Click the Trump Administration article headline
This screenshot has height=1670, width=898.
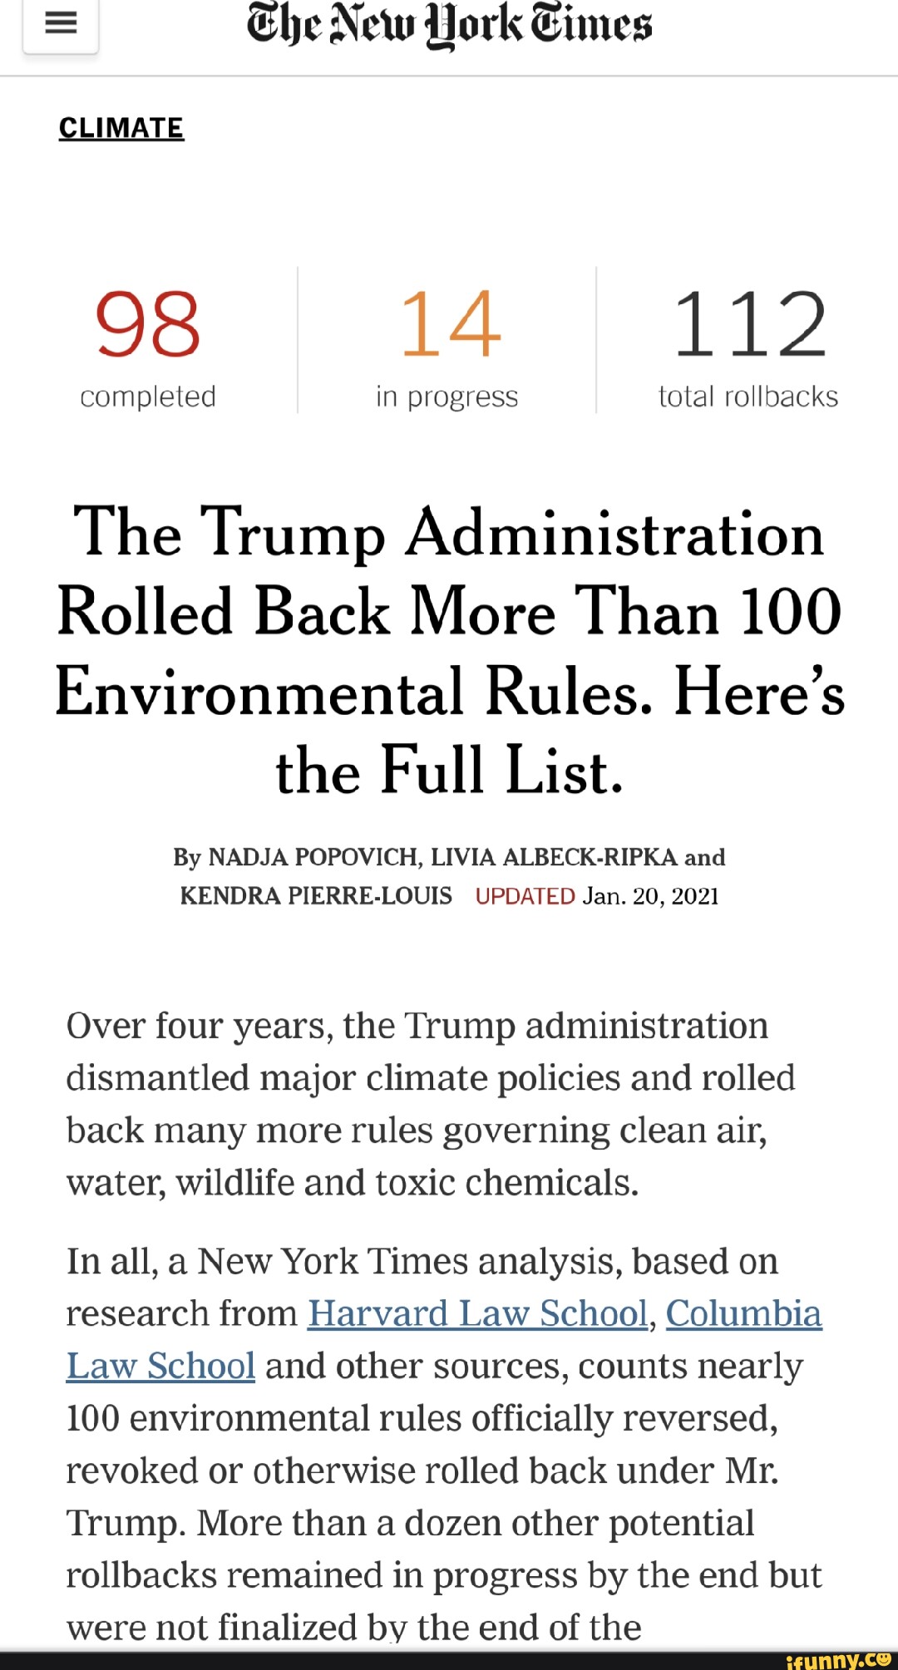click(x=449, y=651)
